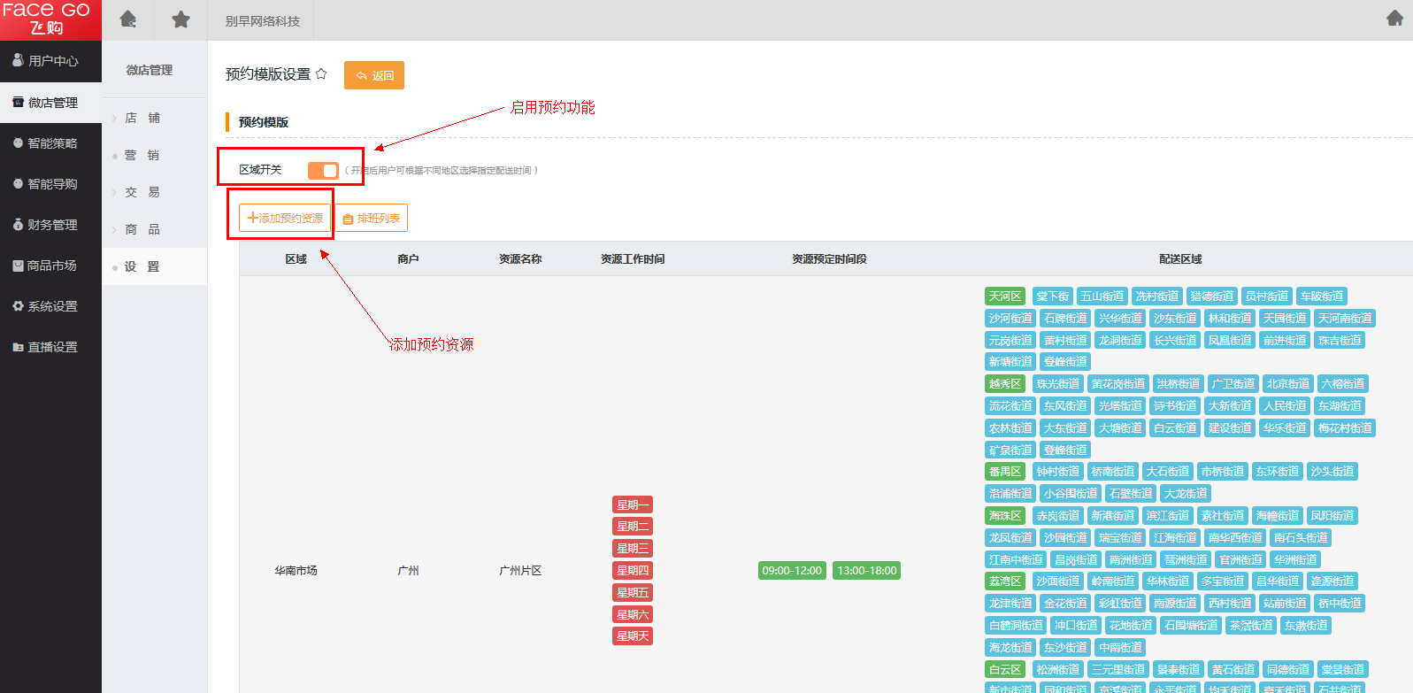This screenshot has height=693, width=1413.
Task: Click the 09:00-12:00 time slot tag
Action: 792,571
